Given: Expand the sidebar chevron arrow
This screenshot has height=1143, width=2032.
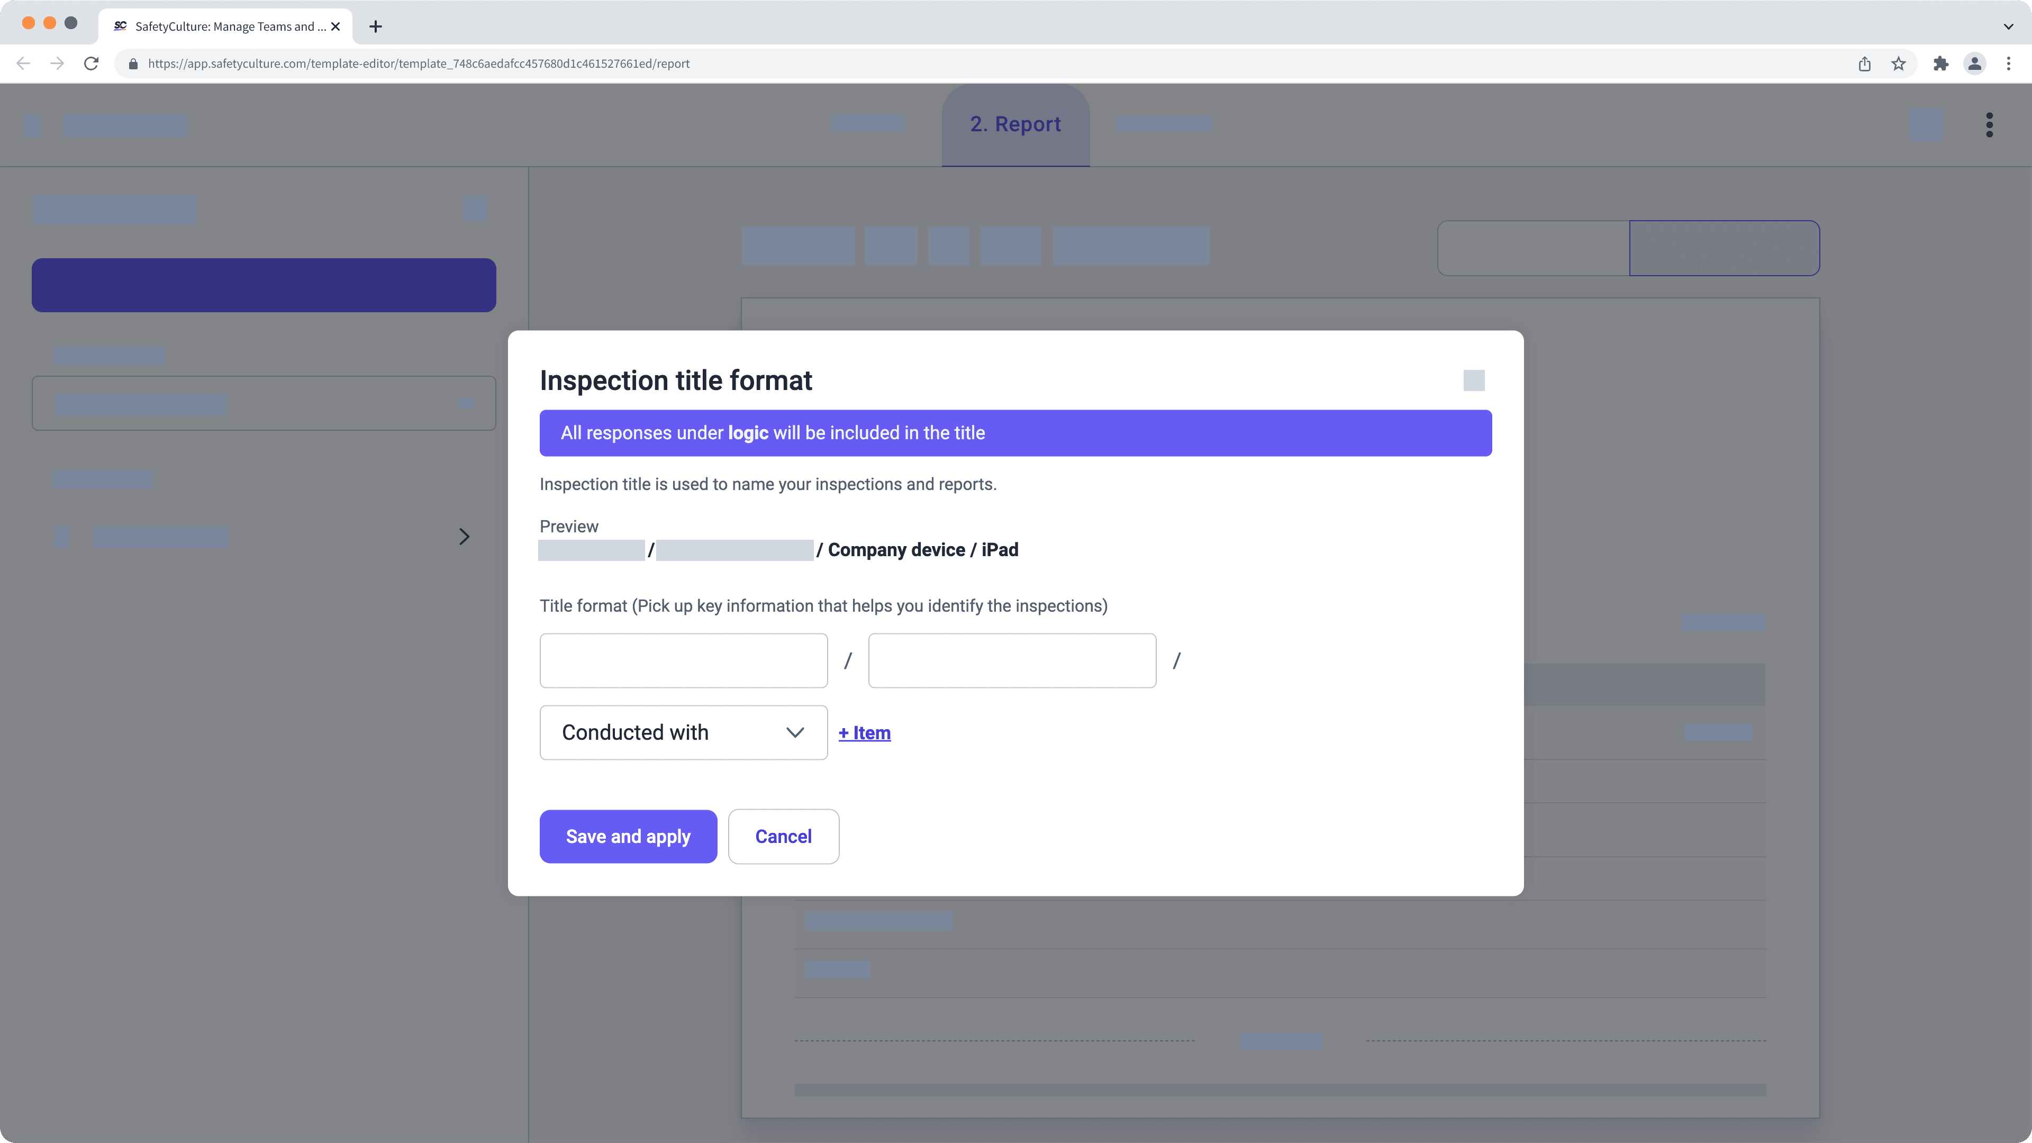Looking at the screenshot, I should (x=464, y=537).
